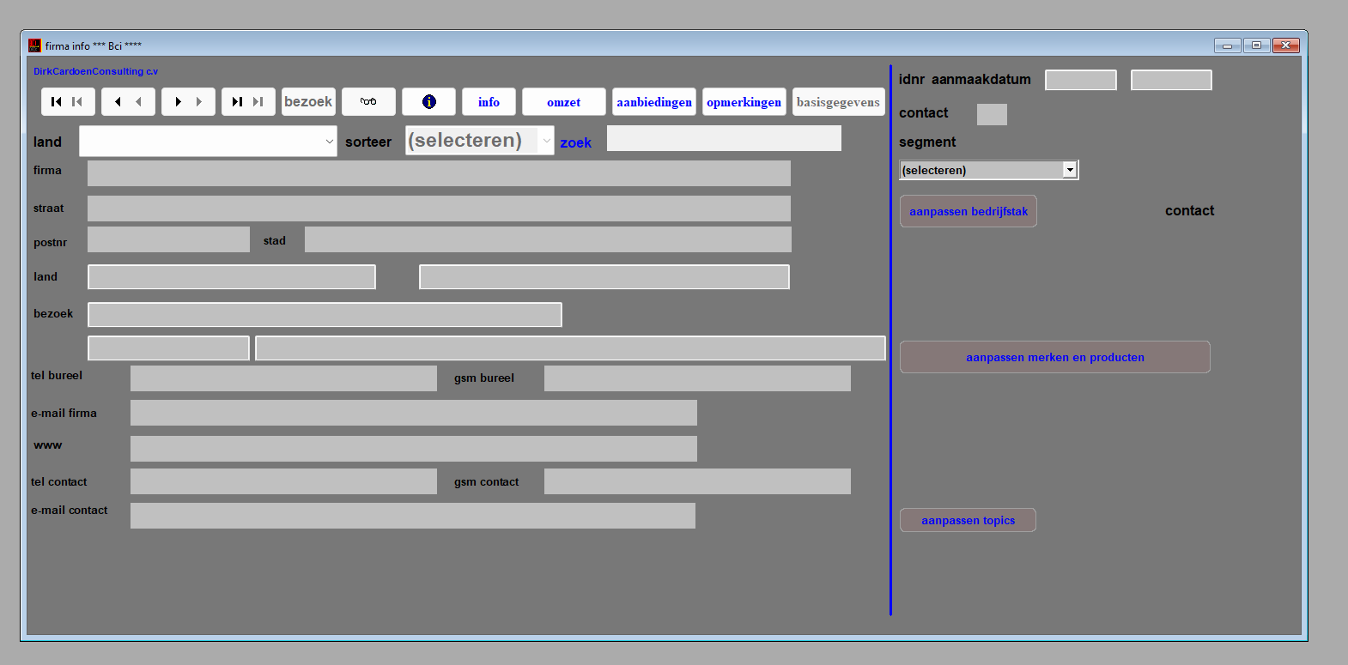
Task: Click aanpassen merken en producten
Action: pyautogui.click(x=1054, y=357)
